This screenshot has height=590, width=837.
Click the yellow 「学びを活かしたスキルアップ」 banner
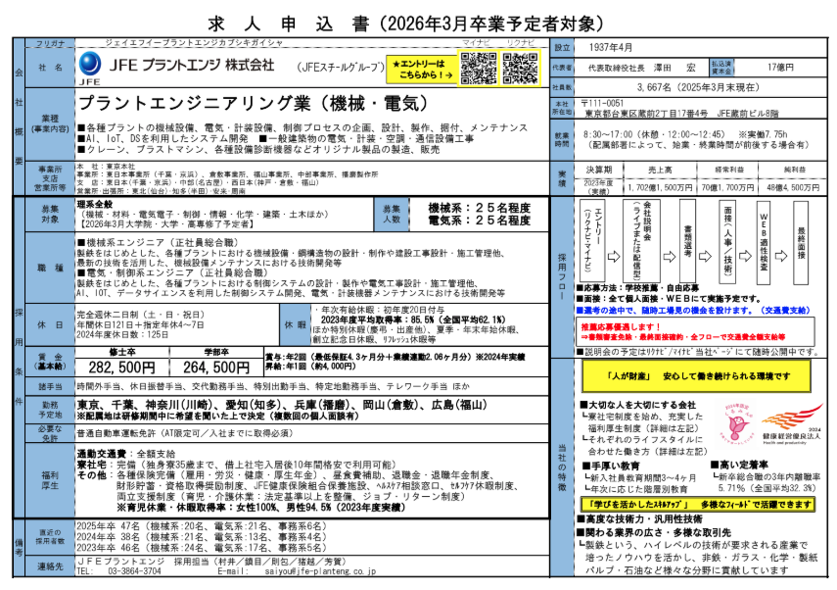pyautogui.click(x=698, y=504)
